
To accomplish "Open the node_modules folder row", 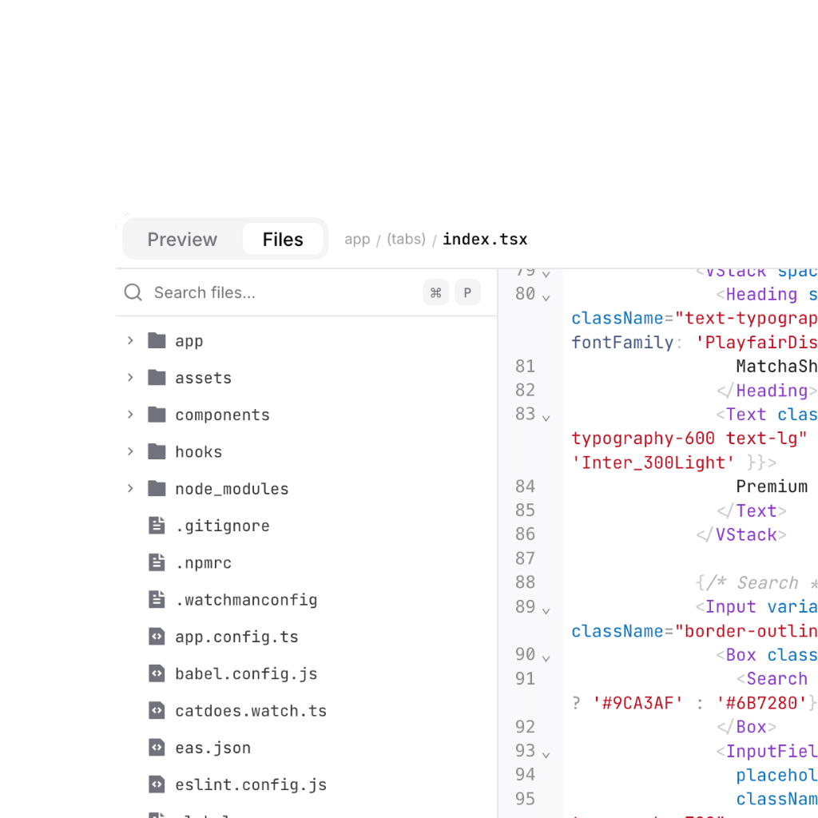I will pyautogui.click(x=306, y=489).
